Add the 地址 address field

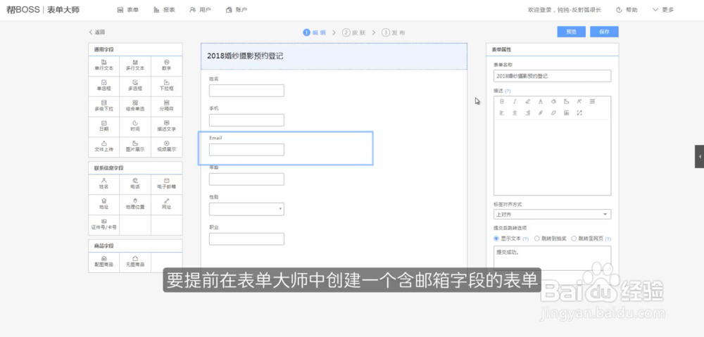pos(103,204)
